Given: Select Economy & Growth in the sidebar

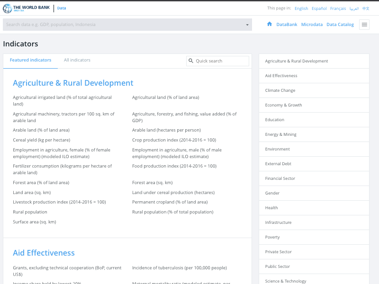Looking at the screenshot, I should (x=314, y=105).
